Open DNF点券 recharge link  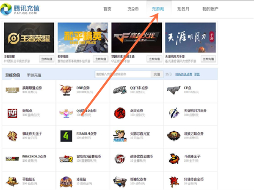coord(83,88)
